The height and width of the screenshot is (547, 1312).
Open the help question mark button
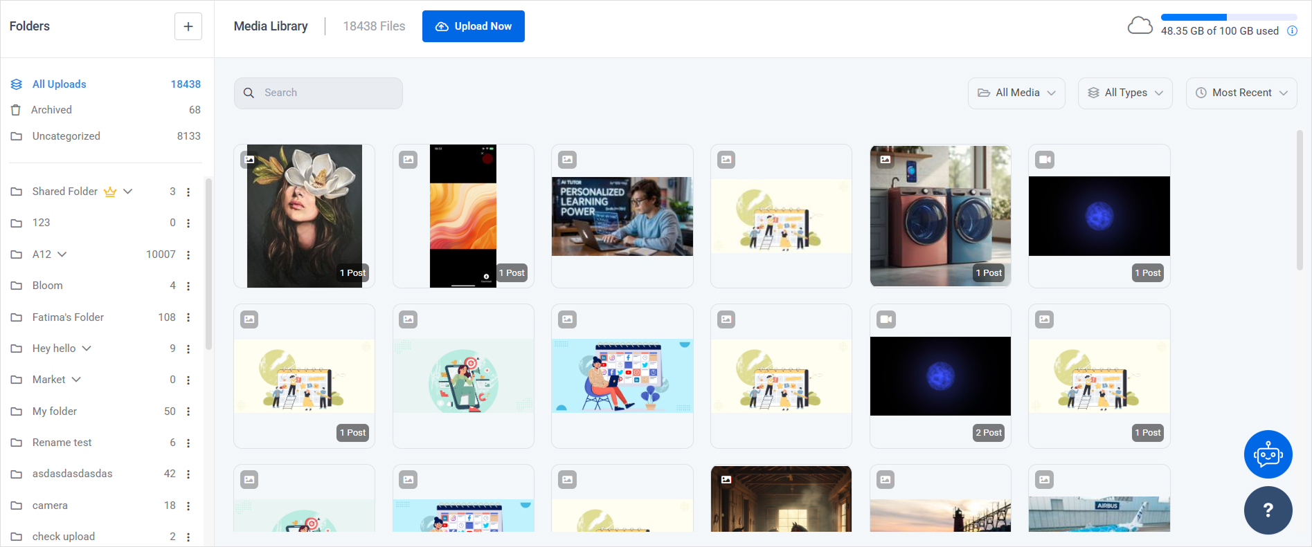(x=1268, y=510)
